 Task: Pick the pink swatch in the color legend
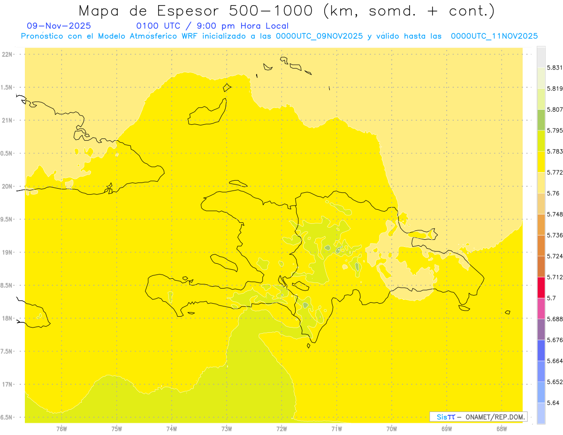coord(541,308)
